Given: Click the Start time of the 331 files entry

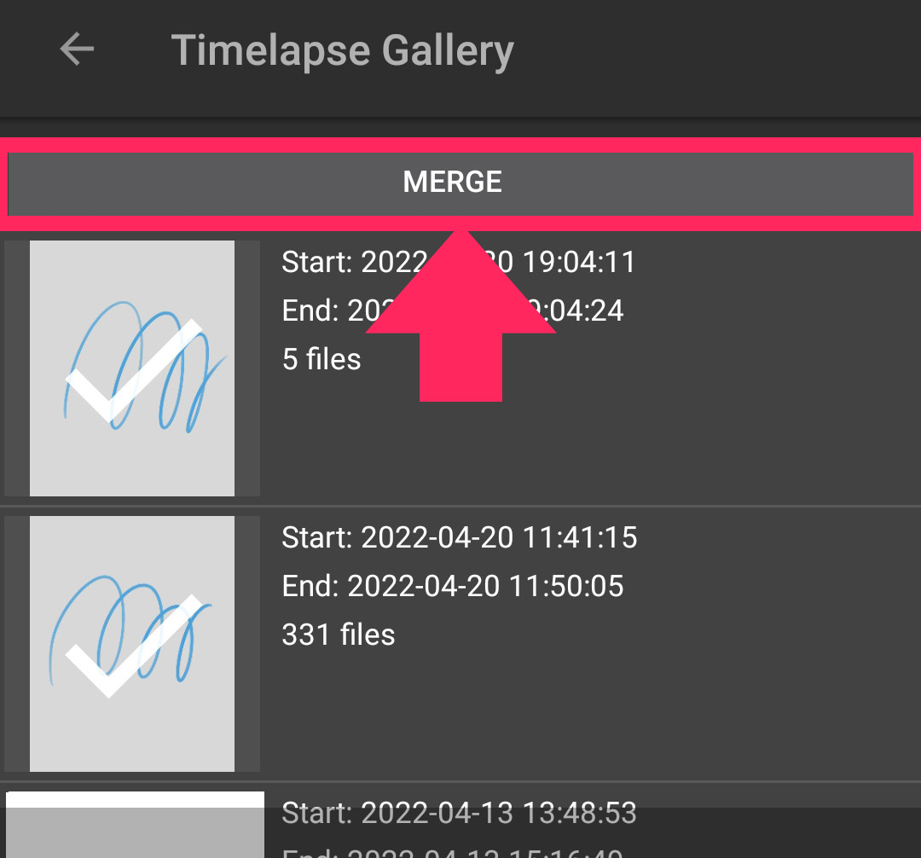Looking at the screenshot, I should 460,537.
